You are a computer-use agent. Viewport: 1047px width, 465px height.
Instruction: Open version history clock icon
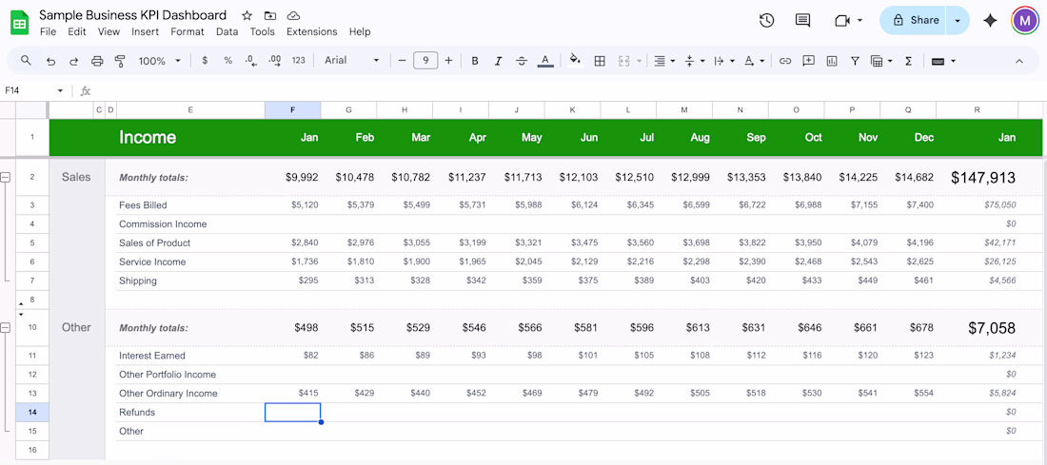(766, 20)
